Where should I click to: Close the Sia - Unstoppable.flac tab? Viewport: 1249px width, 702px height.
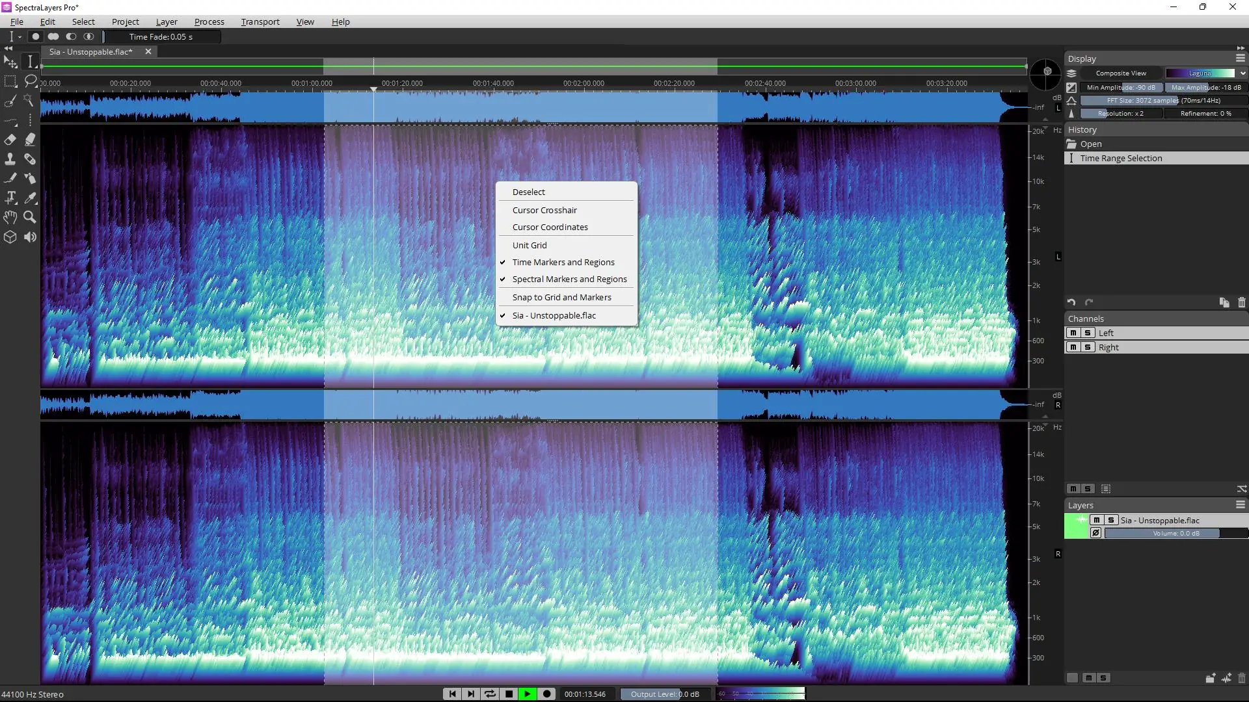148,51
